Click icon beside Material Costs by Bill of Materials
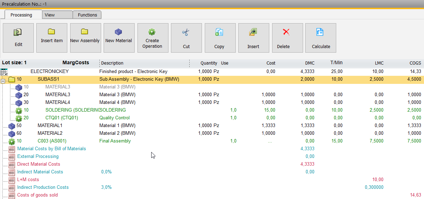The image size is (424, 199). pyautogui.click(x=12, y=149)
